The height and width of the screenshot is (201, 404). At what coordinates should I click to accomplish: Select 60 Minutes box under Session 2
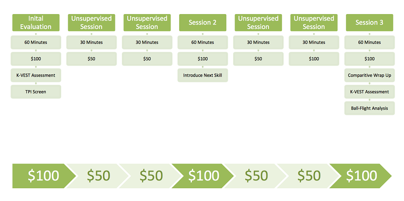pos(202,42)
